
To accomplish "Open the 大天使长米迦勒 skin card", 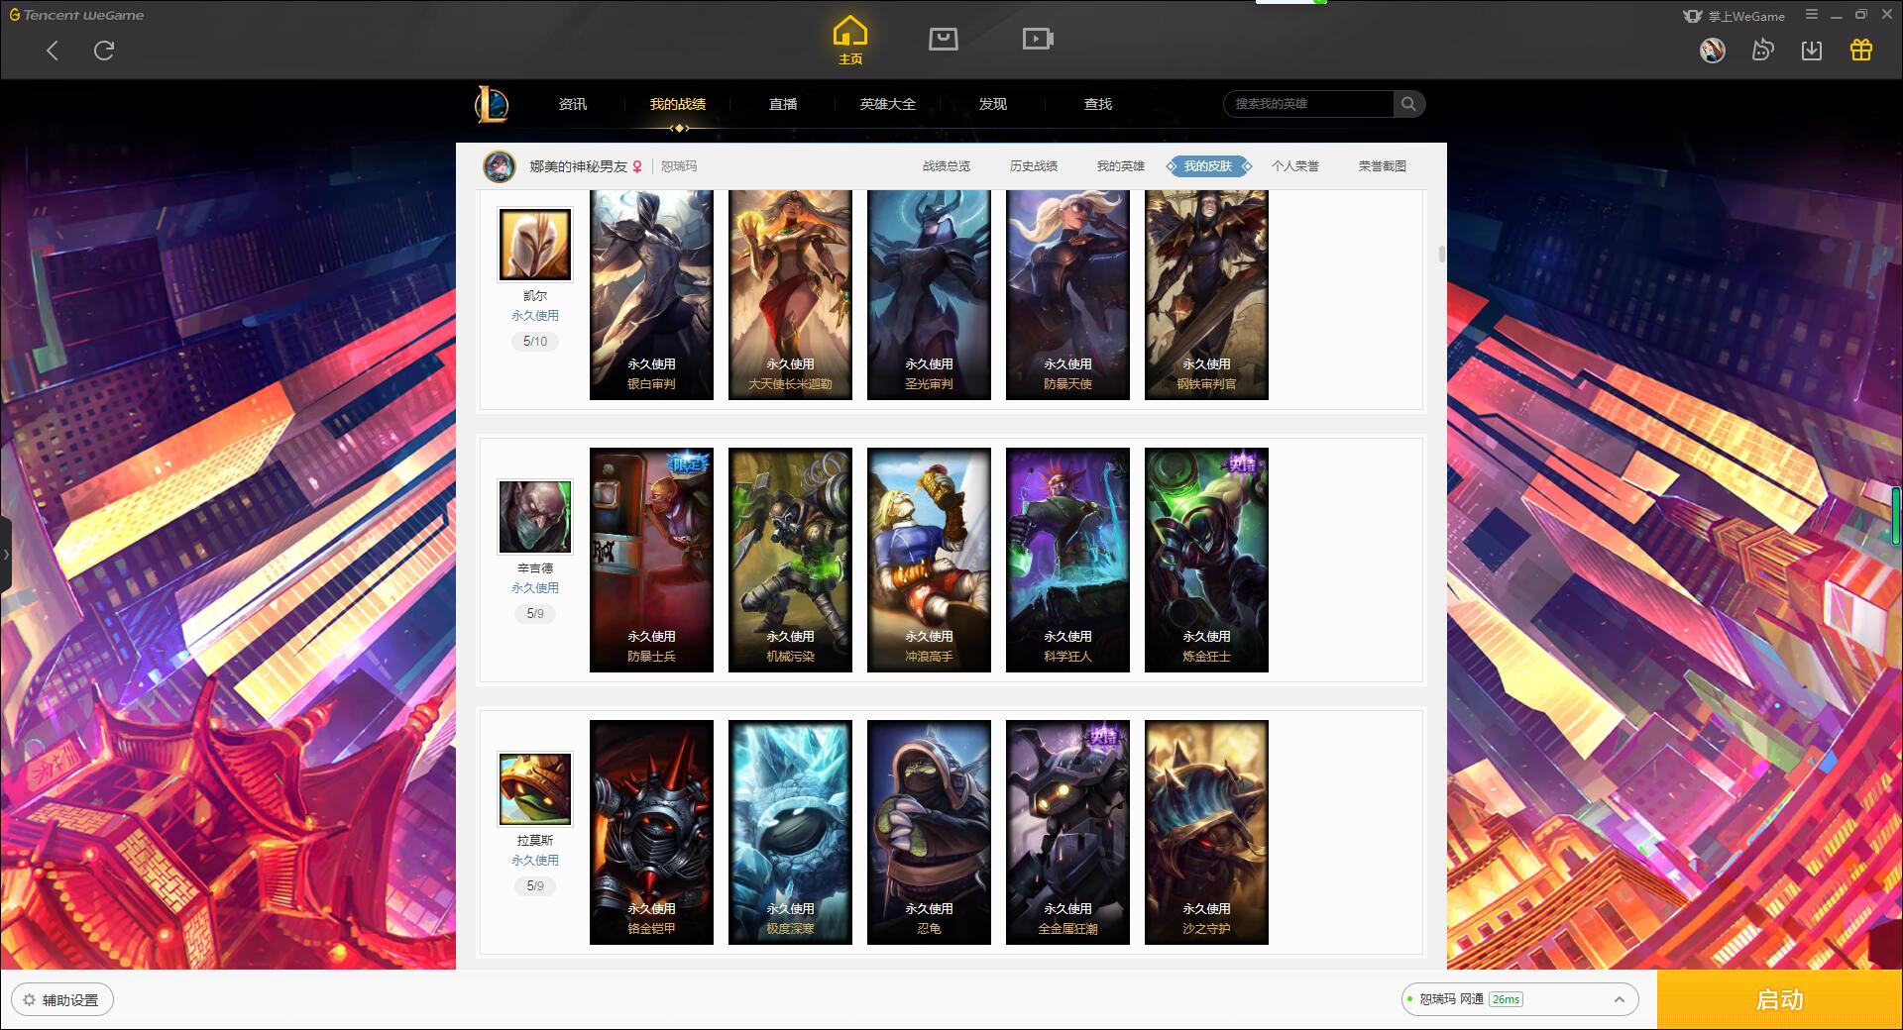I will point(790,295).
